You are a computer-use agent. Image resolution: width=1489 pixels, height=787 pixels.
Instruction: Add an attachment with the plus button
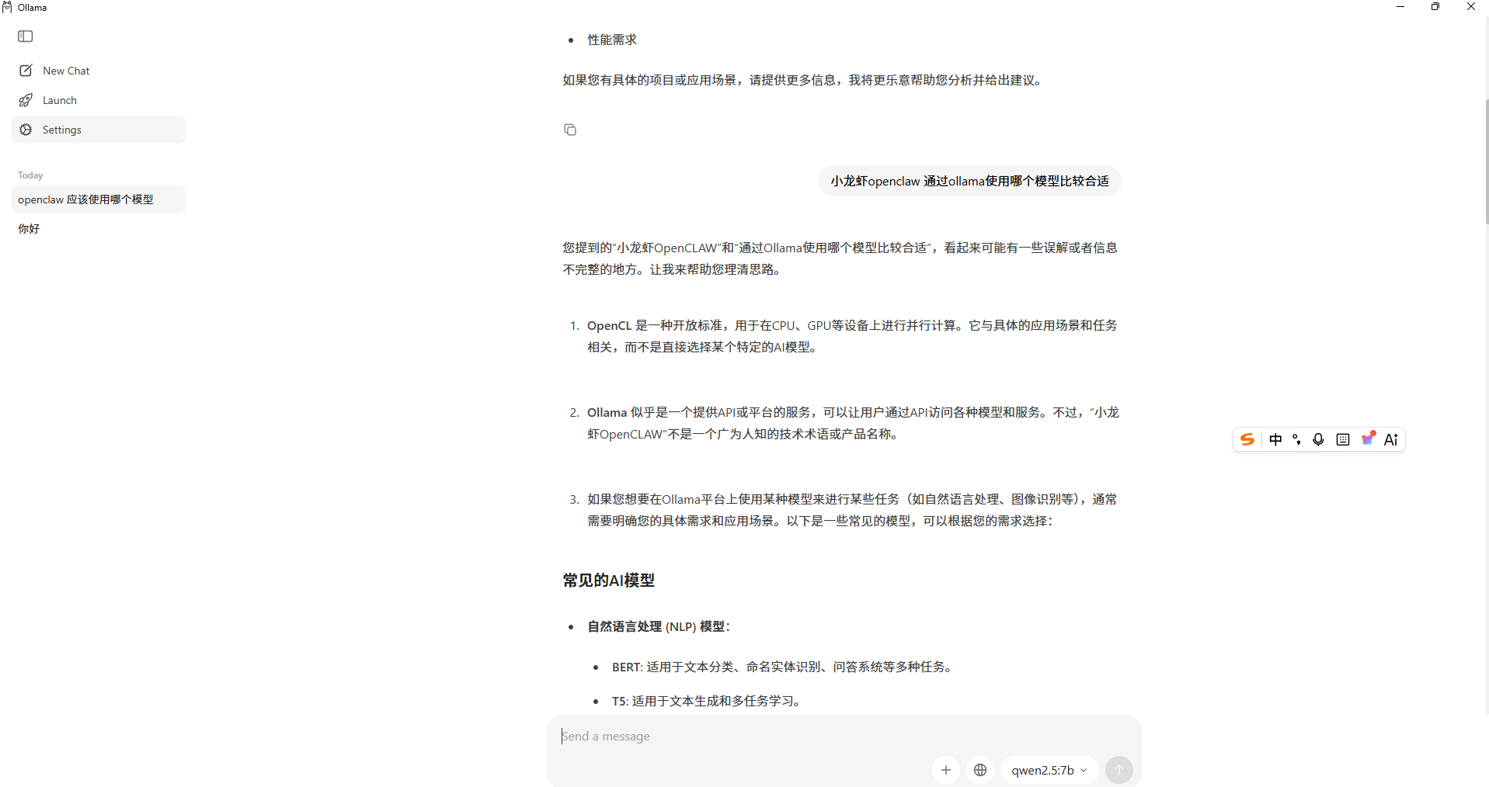click(x=946, y=770)
